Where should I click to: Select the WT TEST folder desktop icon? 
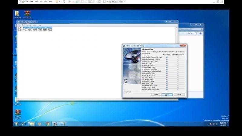pos(18,15)
